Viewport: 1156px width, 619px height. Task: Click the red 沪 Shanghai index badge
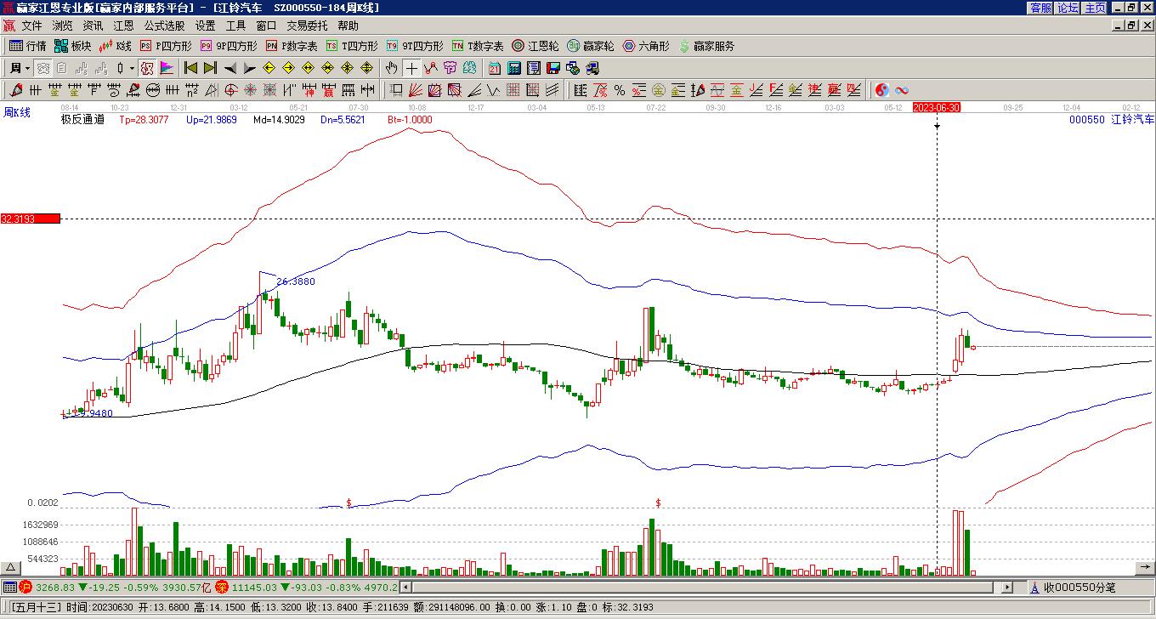pyautogui.click(x=25, y=588)
